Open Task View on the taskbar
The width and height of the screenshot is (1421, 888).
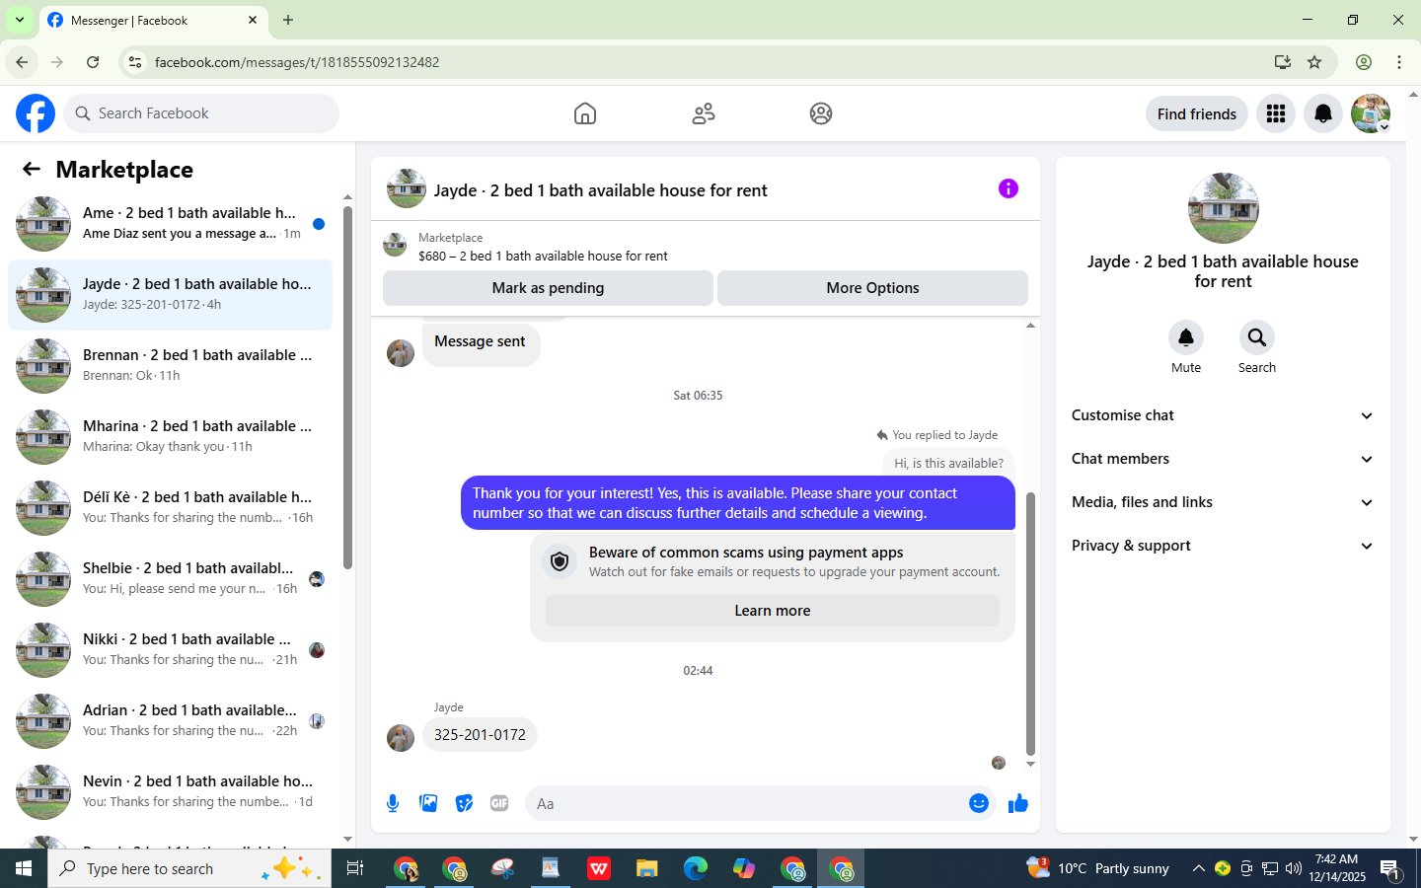[355, 868]
